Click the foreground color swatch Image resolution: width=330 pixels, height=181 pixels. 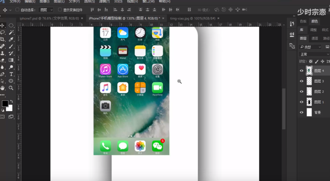pos(5,103)
